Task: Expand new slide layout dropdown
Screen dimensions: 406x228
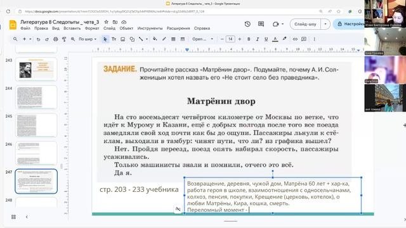Action: pos(30,39)
